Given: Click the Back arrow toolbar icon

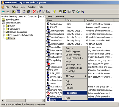Looking at the screenshot, I should pos(3,12).
